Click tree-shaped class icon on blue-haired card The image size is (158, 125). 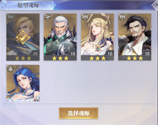(x=11, y=69)
